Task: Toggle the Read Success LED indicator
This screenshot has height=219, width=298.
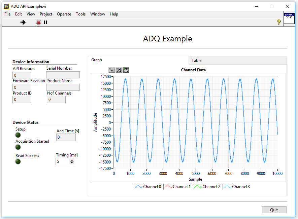Action: [x=18, y=161]
